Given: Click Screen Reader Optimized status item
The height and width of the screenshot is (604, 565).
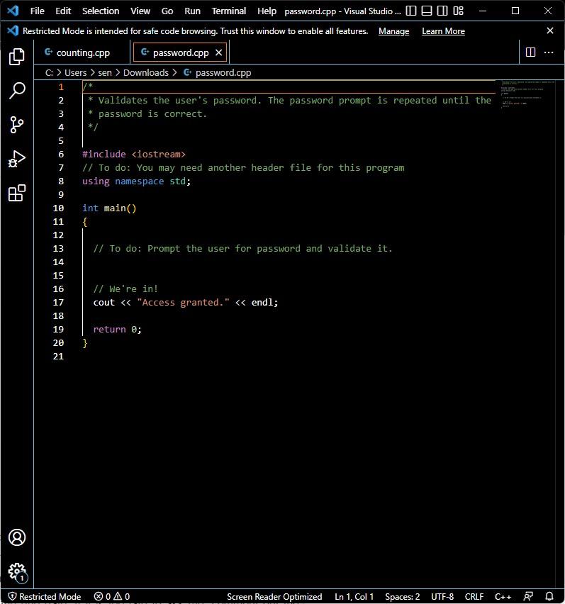Looking at the screenshot, I should pos(274,596).
